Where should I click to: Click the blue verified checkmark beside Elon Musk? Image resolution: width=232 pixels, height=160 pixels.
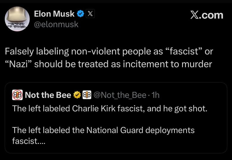click(x=81, y=14)
